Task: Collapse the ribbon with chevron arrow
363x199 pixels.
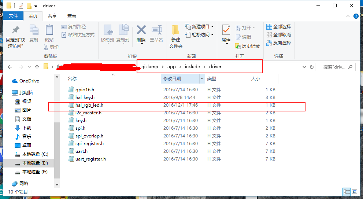Action: (348, 16)
